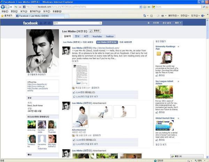This screenshot has height=162, width=209.
Task: Expand the Print icon dropdown arrow
Action: [166, 16]
